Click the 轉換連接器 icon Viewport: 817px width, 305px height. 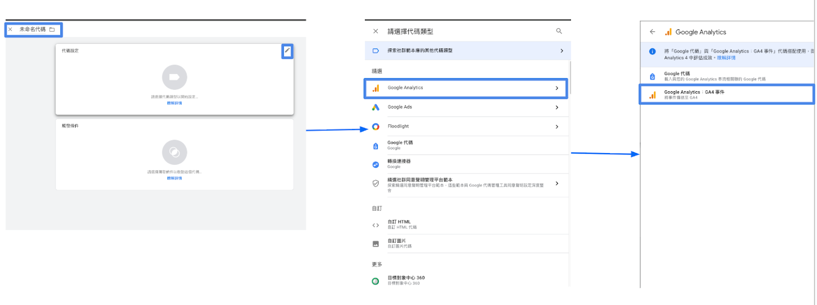coord(376,165)
